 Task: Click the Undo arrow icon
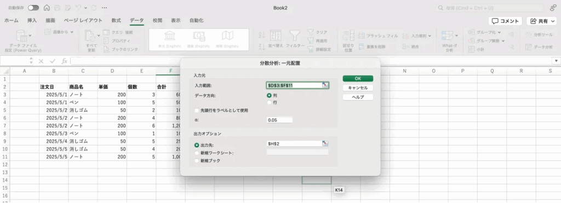(x=78, y=8)
